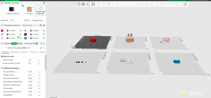Image resolution: width=211 pixels, height=98 pixels.
Task: Open the 0.20mm Standard preset dropdown
Action: [21, 48]
